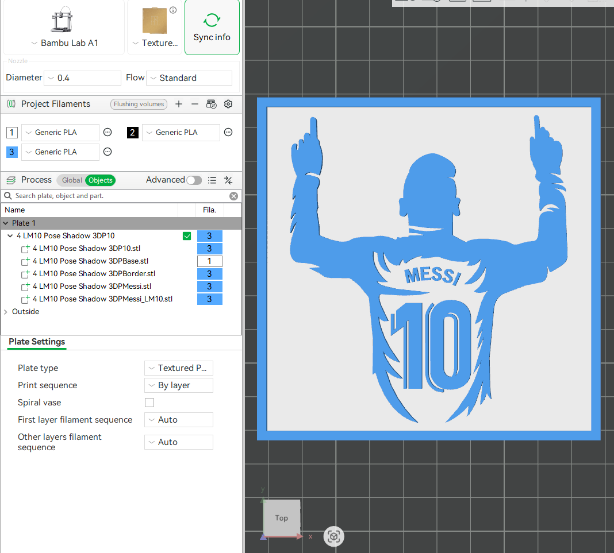614x553 pixels.
Task: Remove a filament using the minus icon
Action: (x=195, y=104)
